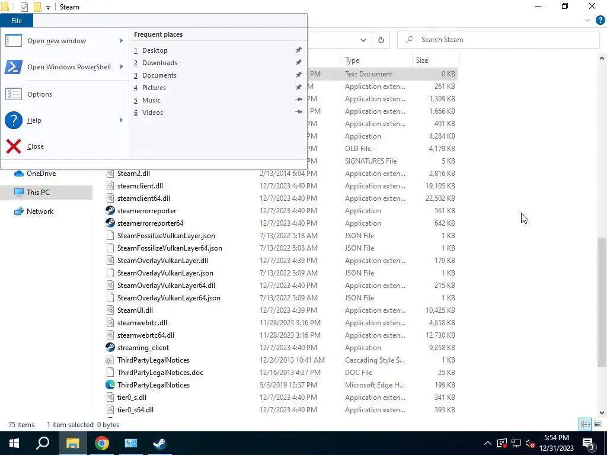607x455 pixels.
Task: Click the streaming_client Steam icon
Action: pyautogui.click(x=110, y=347)
